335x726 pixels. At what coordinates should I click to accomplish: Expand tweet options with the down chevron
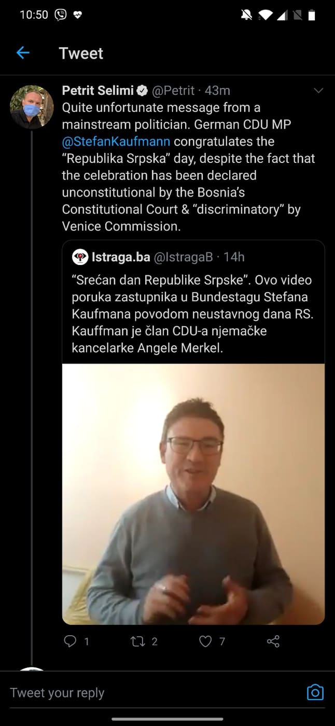click(319, 91)
